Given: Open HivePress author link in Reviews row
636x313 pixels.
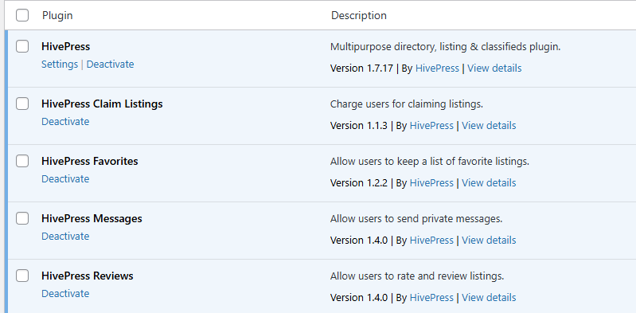Looking at the screenshot, I should click(431, 298).
